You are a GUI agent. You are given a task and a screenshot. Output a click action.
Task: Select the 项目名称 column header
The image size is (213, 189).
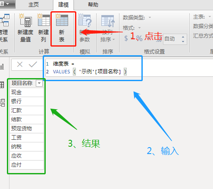(x=22, y=83)
